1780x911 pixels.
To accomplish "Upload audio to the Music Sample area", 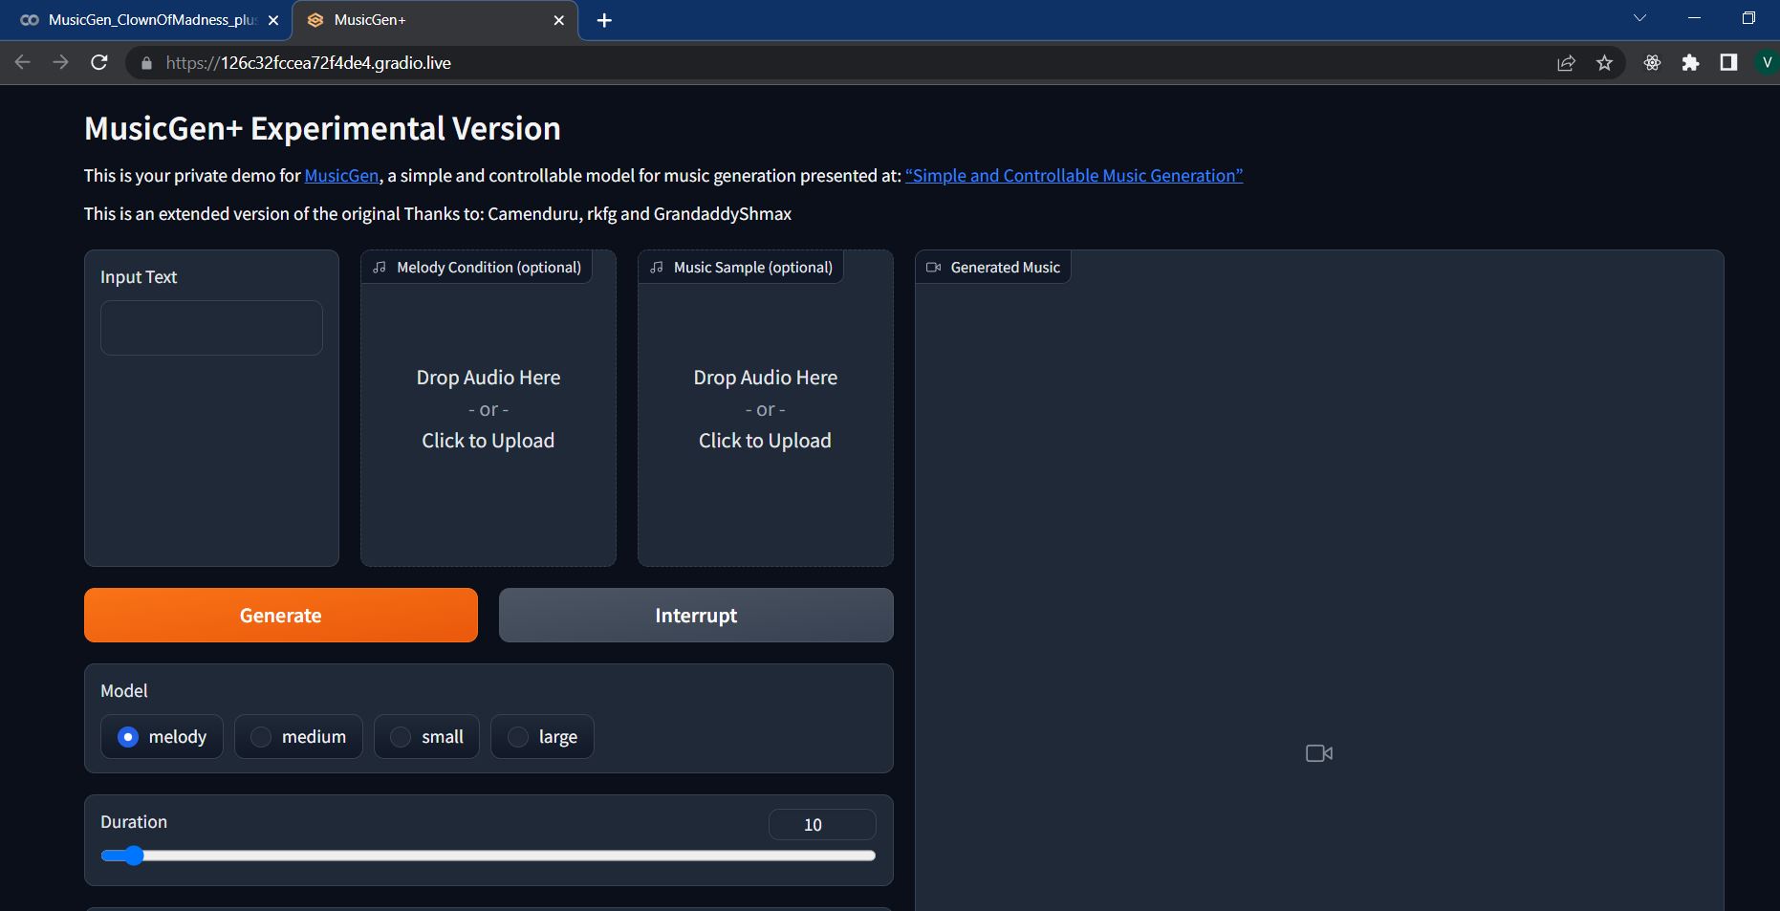I will click(x=766, y=408).
